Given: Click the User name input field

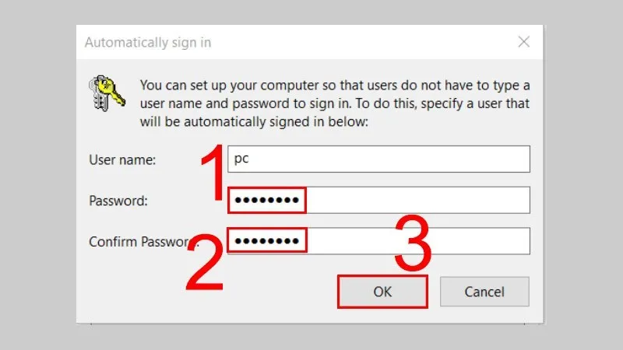Looking at the screenshot, I should tap(378, 159).
